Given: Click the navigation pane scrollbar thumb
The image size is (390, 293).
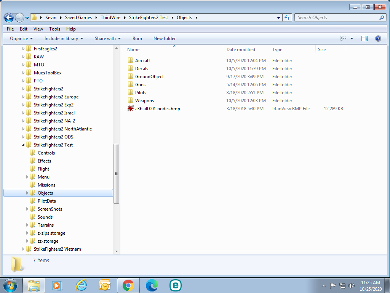Looking at the screenshot, I should click(116, 174).
